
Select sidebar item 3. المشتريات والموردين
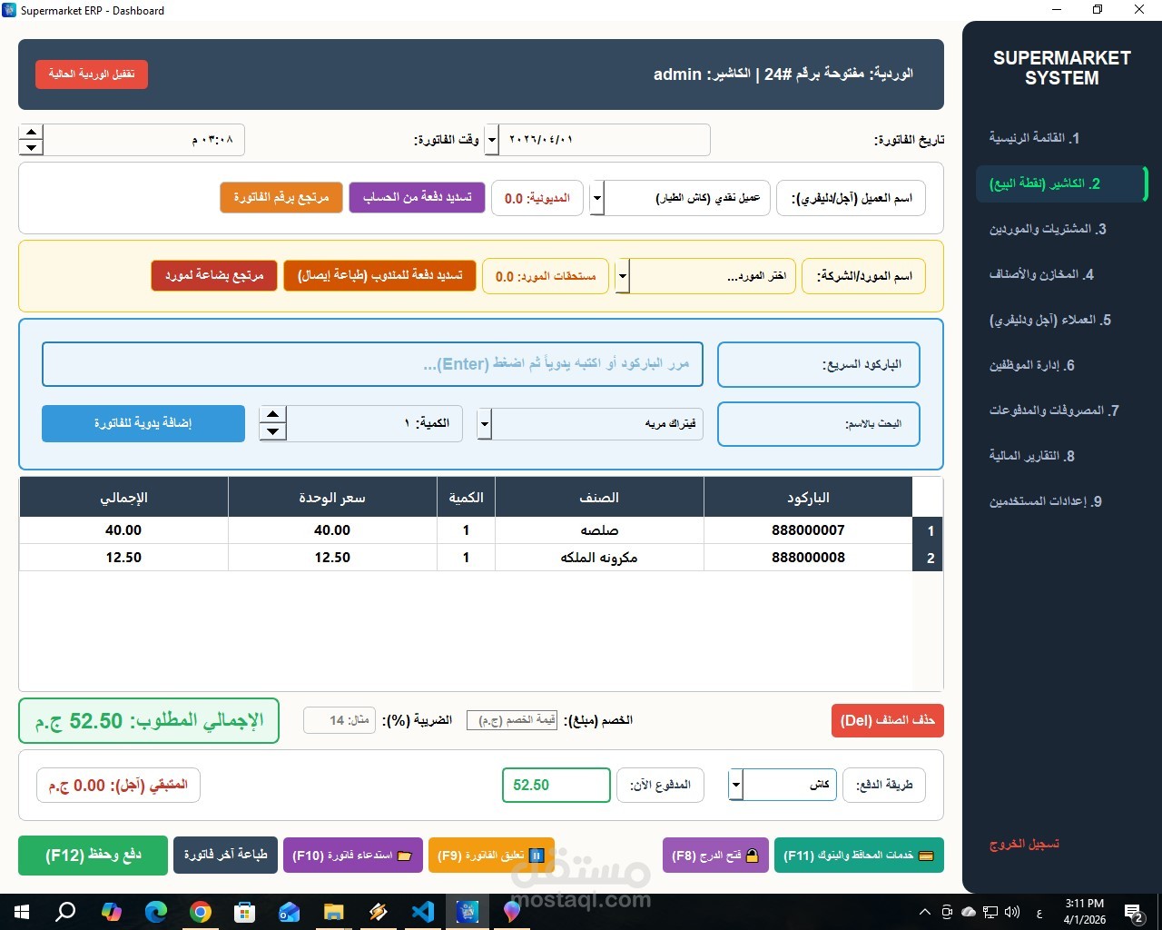(x=1049, y=229)
